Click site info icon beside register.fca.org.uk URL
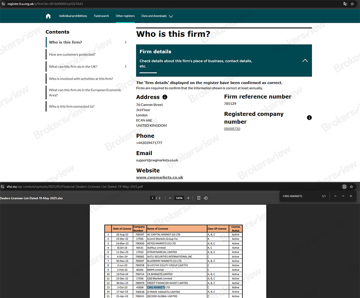The width and height of the screenshot is (360, 298). [x=3, y=4]
